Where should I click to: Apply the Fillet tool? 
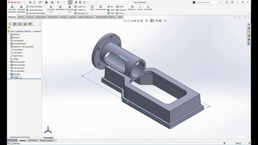[92, 8]
